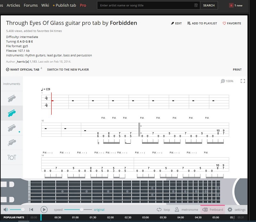This screenshot has width=256, height=222.
Task: Open the Articles menu item
Action: coord(13,5)
